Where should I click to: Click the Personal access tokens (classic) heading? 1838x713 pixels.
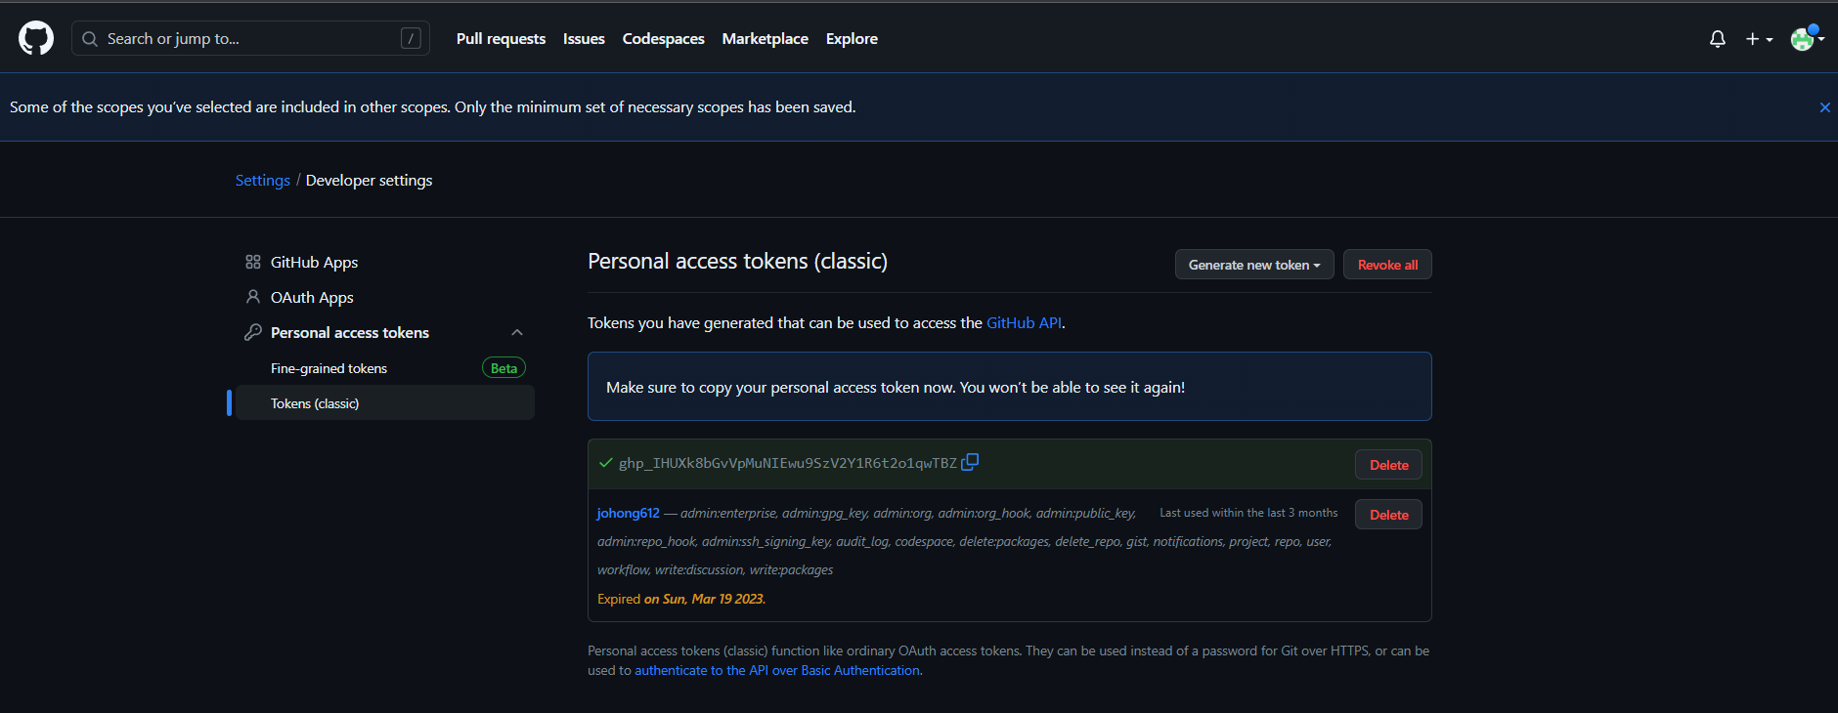(x=737, y=262)
